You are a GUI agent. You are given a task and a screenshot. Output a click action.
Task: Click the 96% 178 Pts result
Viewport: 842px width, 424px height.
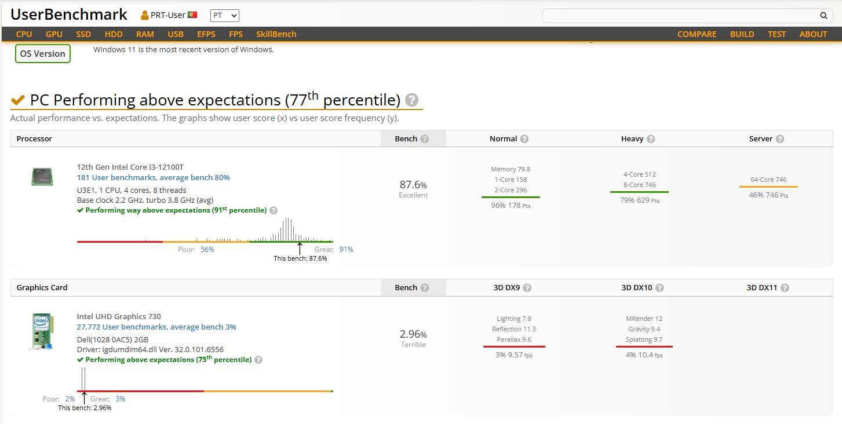click(x=511, y=206)
